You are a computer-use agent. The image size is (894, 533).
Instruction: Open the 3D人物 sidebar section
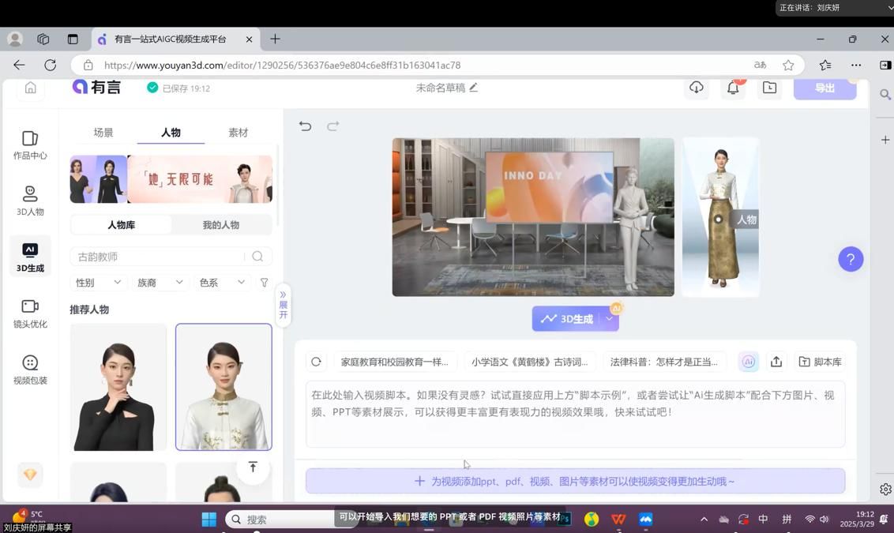[x=30, y=201]
